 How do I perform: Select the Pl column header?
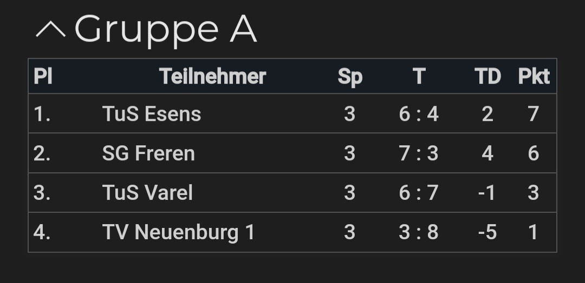[x=43, y=76]
